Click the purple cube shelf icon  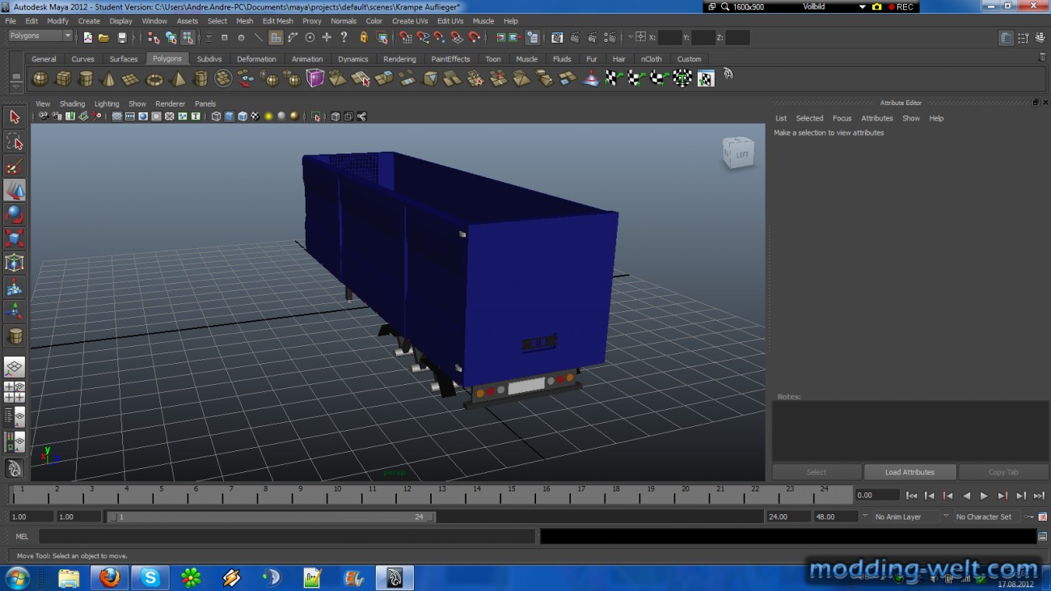pos(315,78)
